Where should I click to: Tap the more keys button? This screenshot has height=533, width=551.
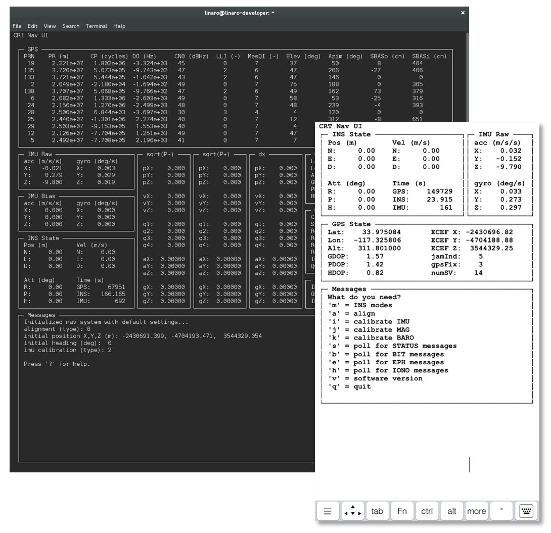point(477,511)
